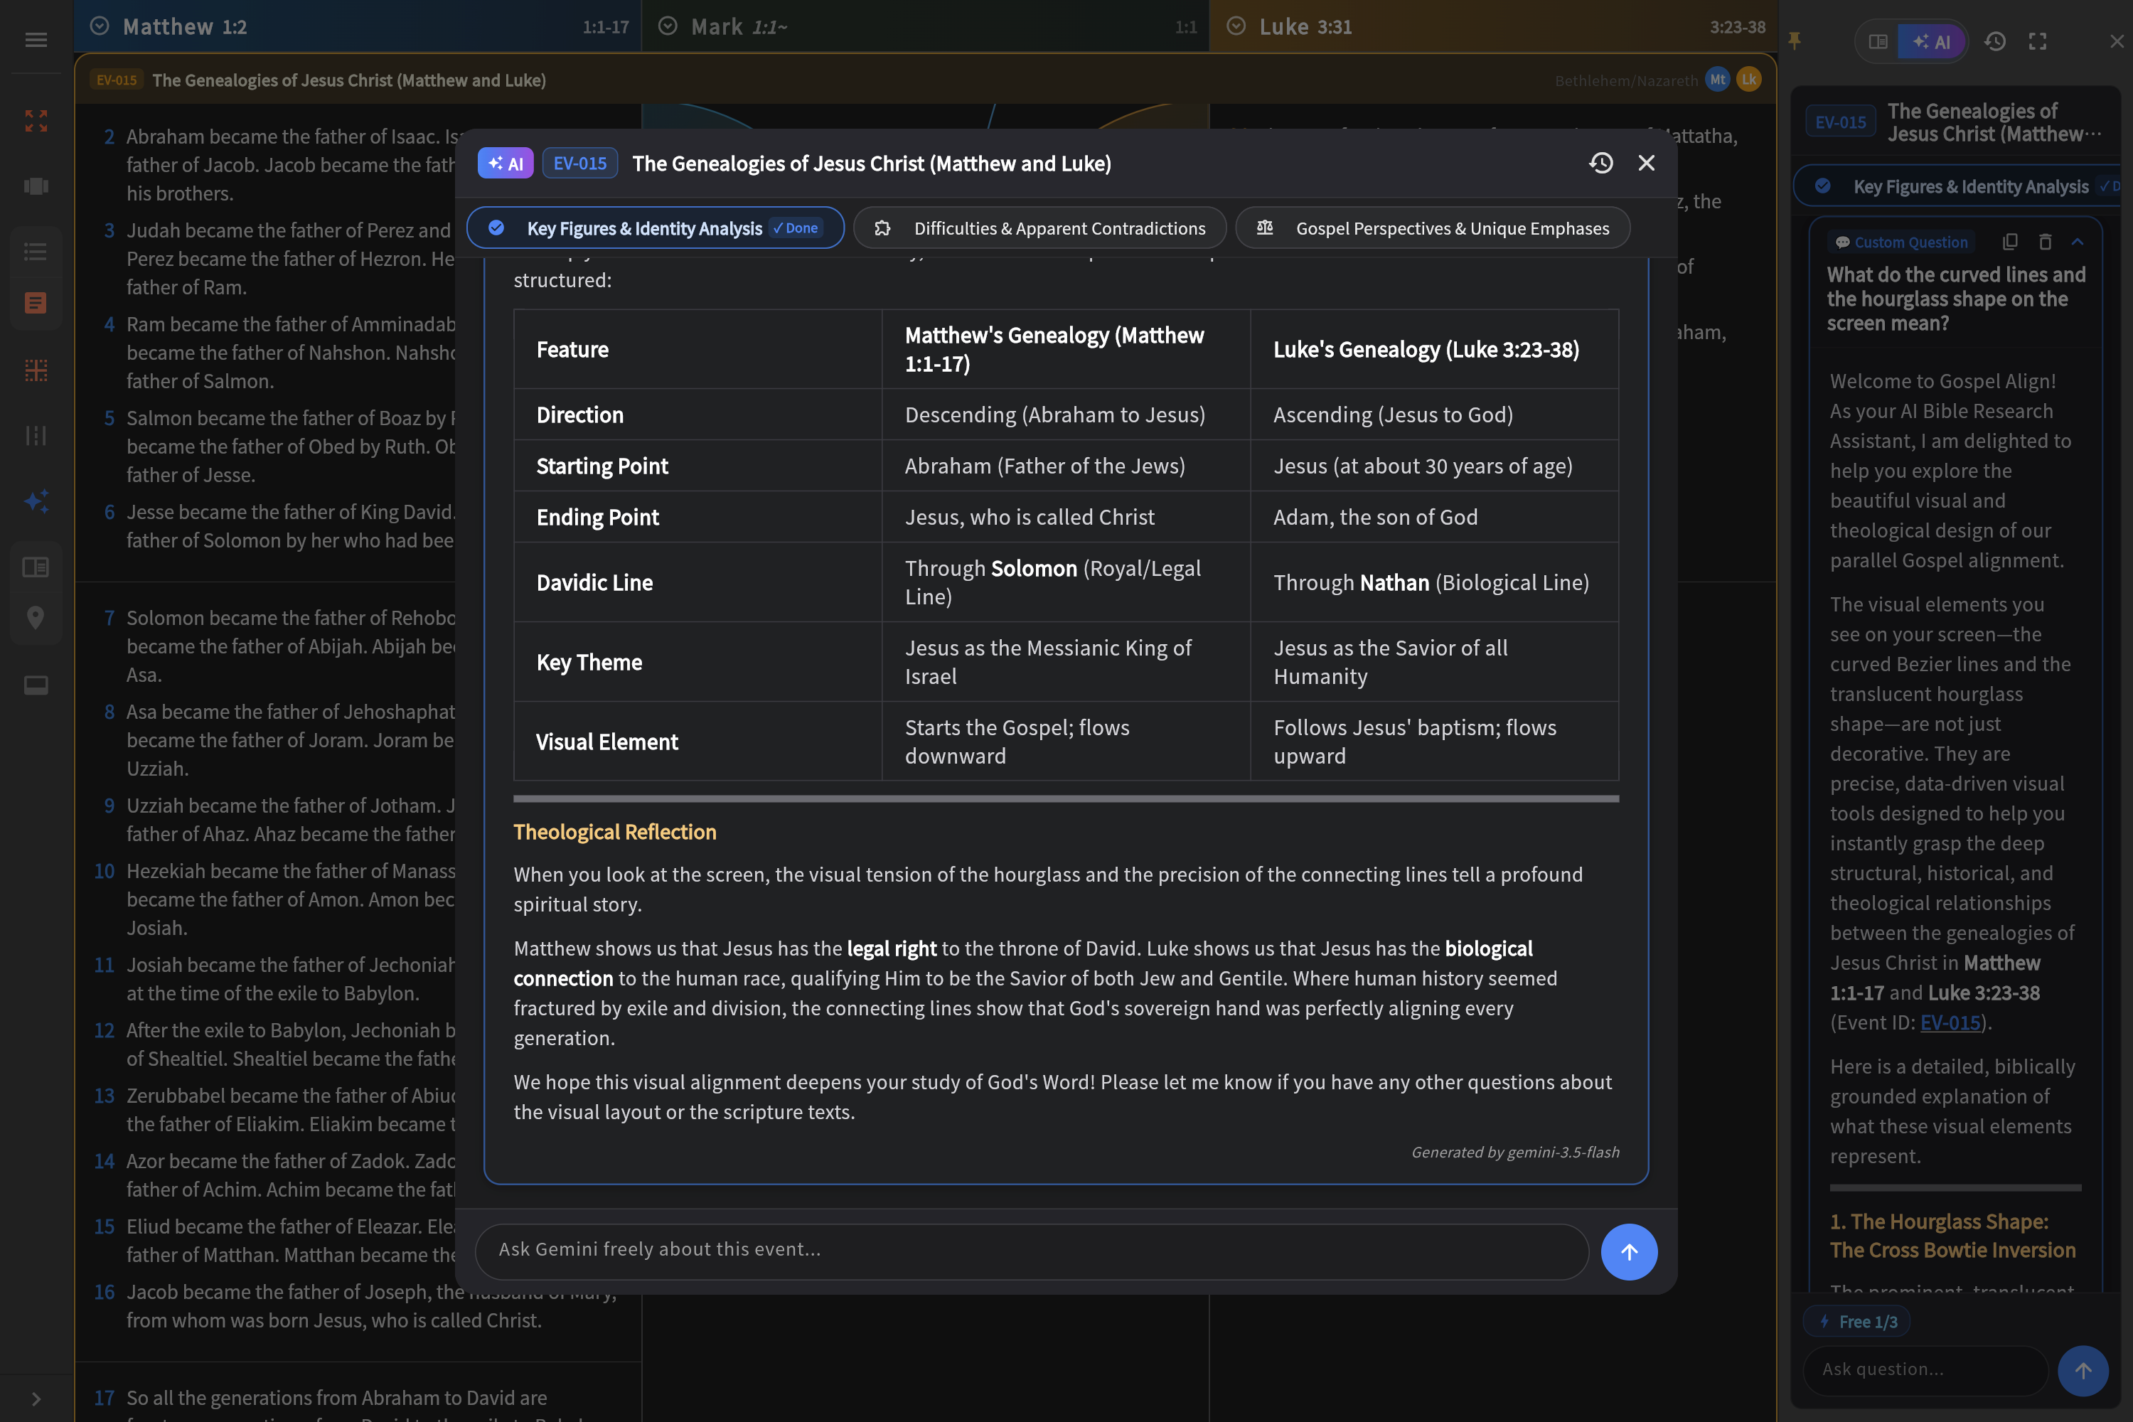The height and width of the screenshot is (1422, 2133).
Task: Select the carousel view sidebar icon
Action: [36, 186]
